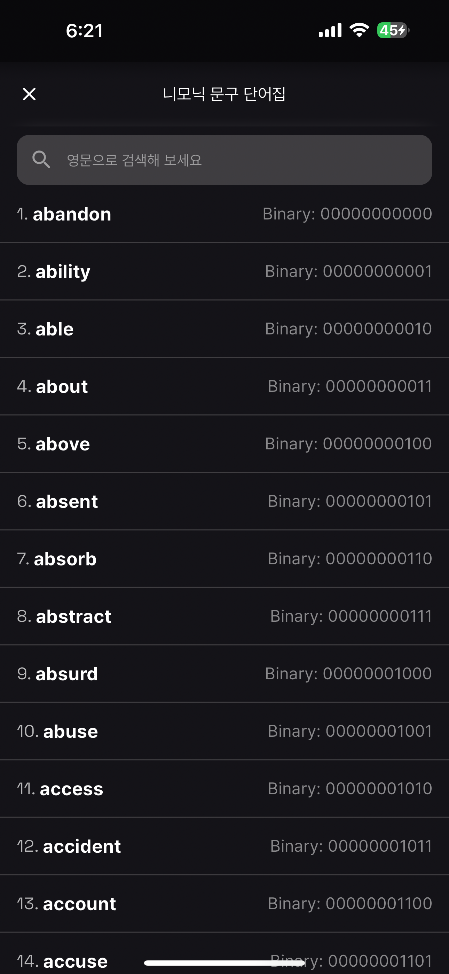Close the mnemonic wordlist screen
449x974 pixels.
(x=29, y=94)
